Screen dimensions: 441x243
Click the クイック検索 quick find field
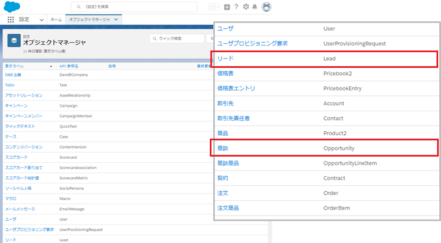(x=177, y=39)
